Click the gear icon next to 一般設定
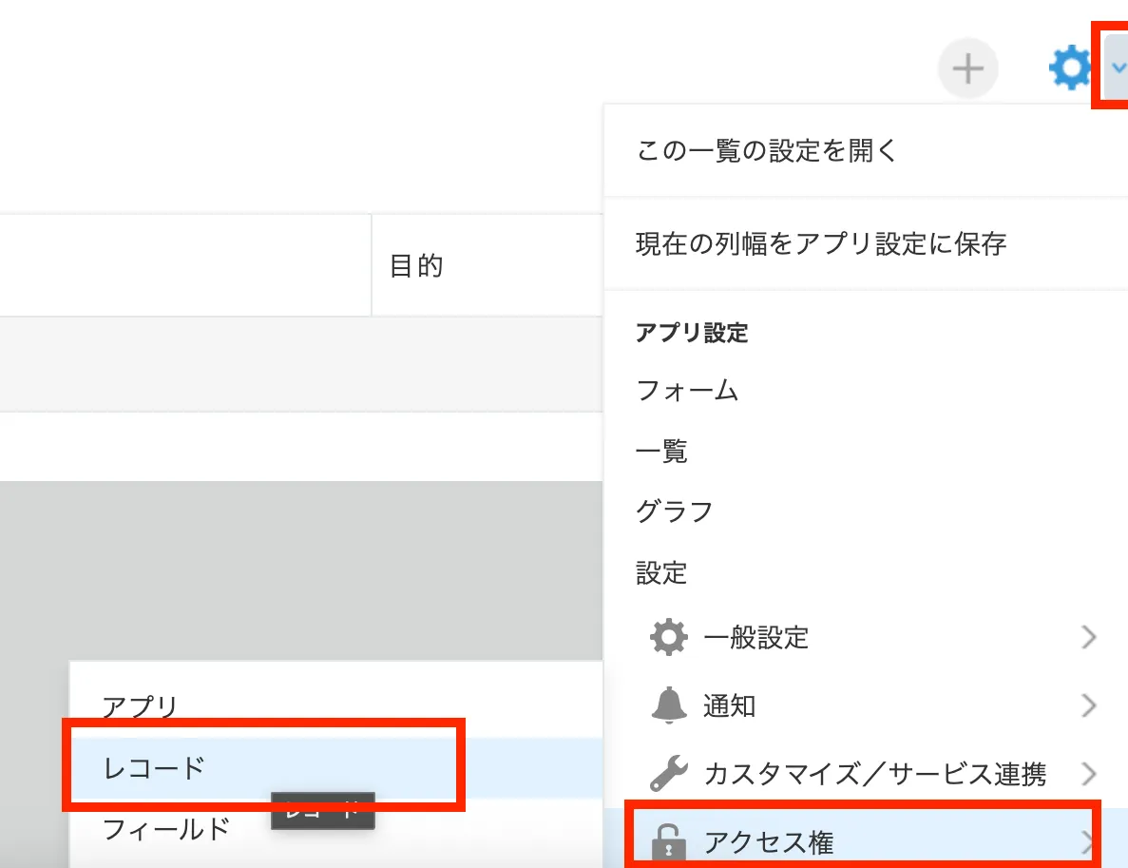1128x868 pixels. click(669, 636)
